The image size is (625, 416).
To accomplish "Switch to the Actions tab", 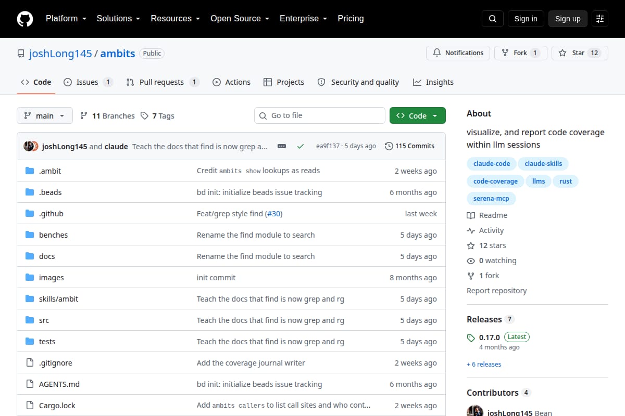I will [x=231, y=82].
